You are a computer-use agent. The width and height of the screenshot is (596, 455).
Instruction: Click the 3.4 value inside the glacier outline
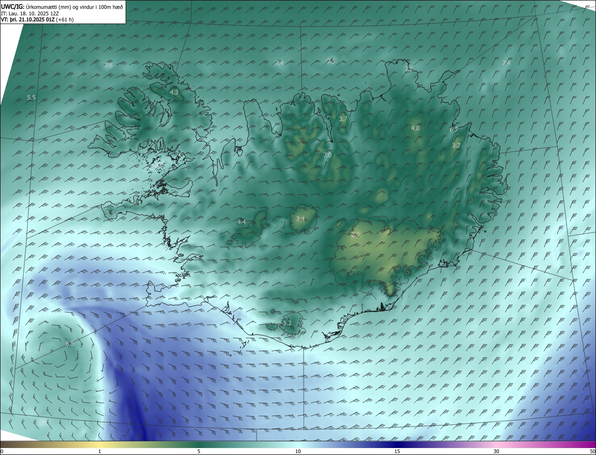click(x=300, y=219)
